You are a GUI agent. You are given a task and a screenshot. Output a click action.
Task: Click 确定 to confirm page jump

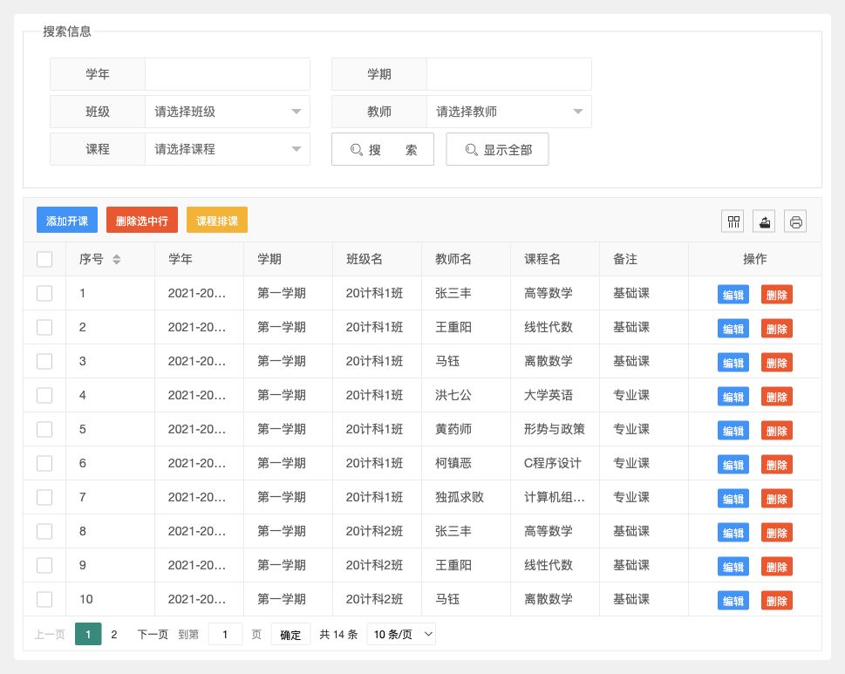click(x=290, y=634)
